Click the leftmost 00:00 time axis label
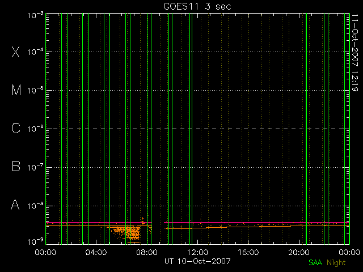 click(x=45, y=252)
